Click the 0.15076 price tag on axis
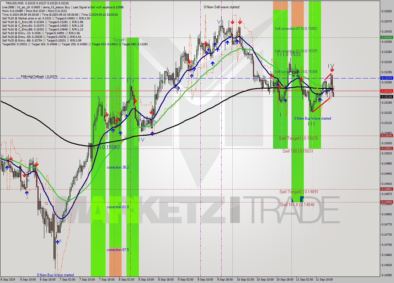Image resolution: width=394 pixels, height=283 pixels. (387, 136)
